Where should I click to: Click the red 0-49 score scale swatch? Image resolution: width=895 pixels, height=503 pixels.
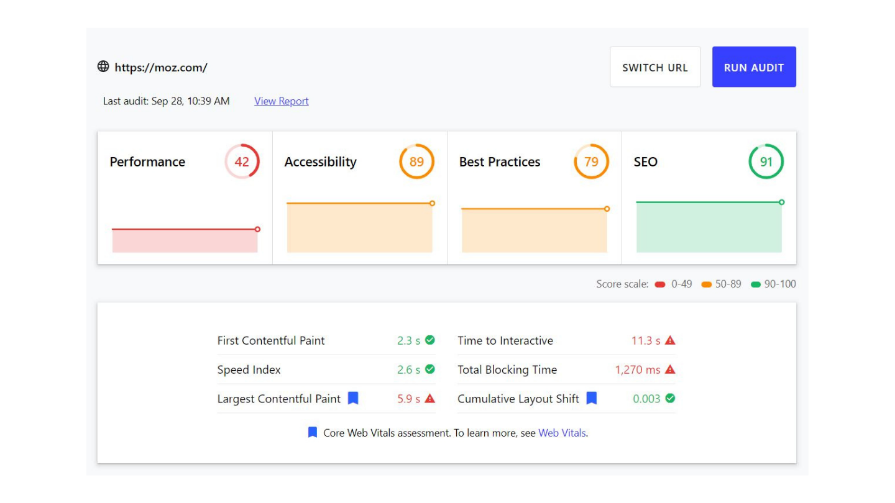tap(660, 284)
